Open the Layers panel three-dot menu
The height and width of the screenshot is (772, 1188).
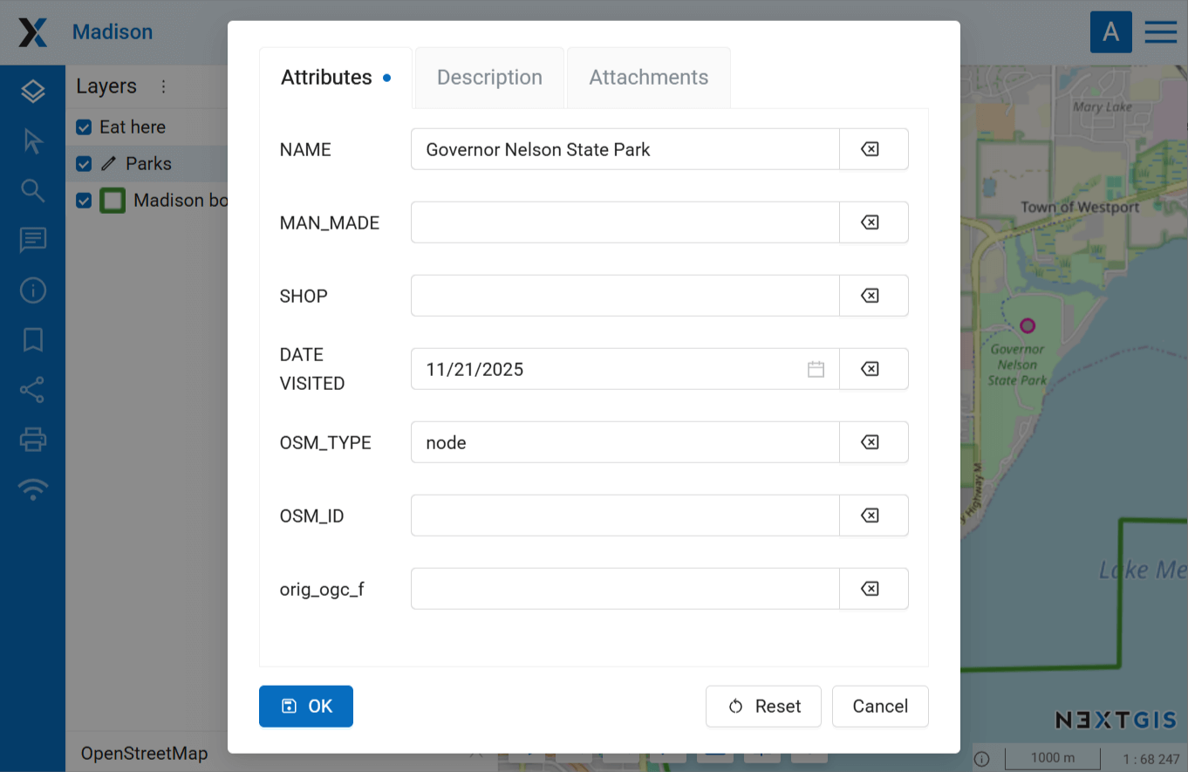[x=163, y=86]
